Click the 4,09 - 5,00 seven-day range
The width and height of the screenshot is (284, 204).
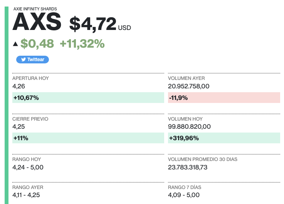point(184,195)
